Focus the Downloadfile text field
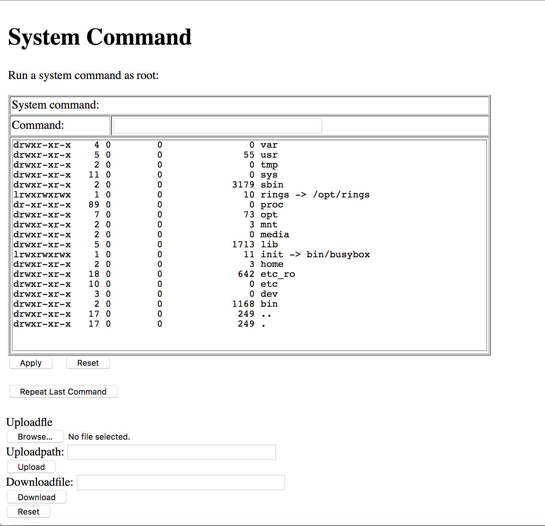 [181, 482]
